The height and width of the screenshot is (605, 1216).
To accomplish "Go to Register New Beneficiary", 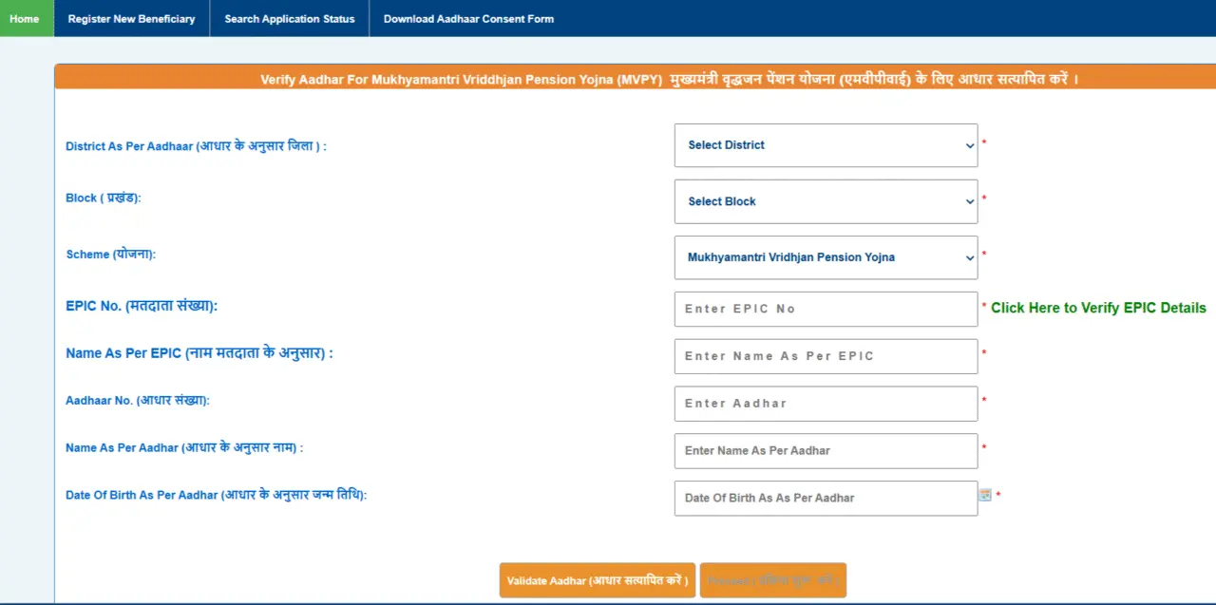I will (131, 18).
